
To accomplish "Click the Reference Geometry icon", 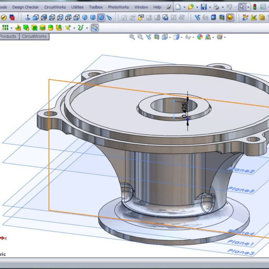I will coord(68,27).
